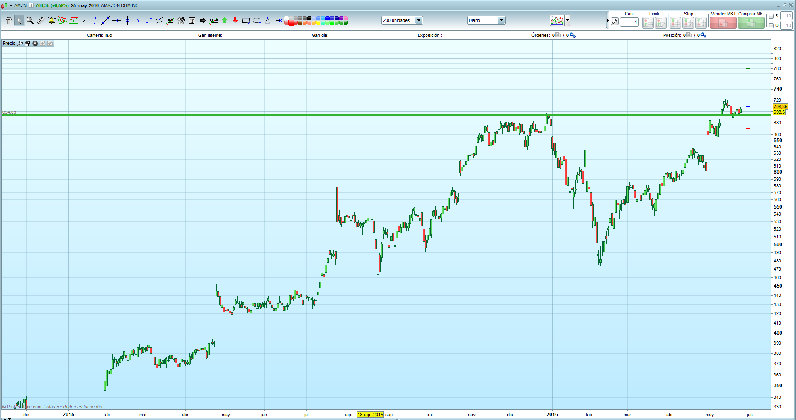This screenshot has height=420, width=796.
Task: Pick the black color swatch
Action: click(x=309, y=18)
